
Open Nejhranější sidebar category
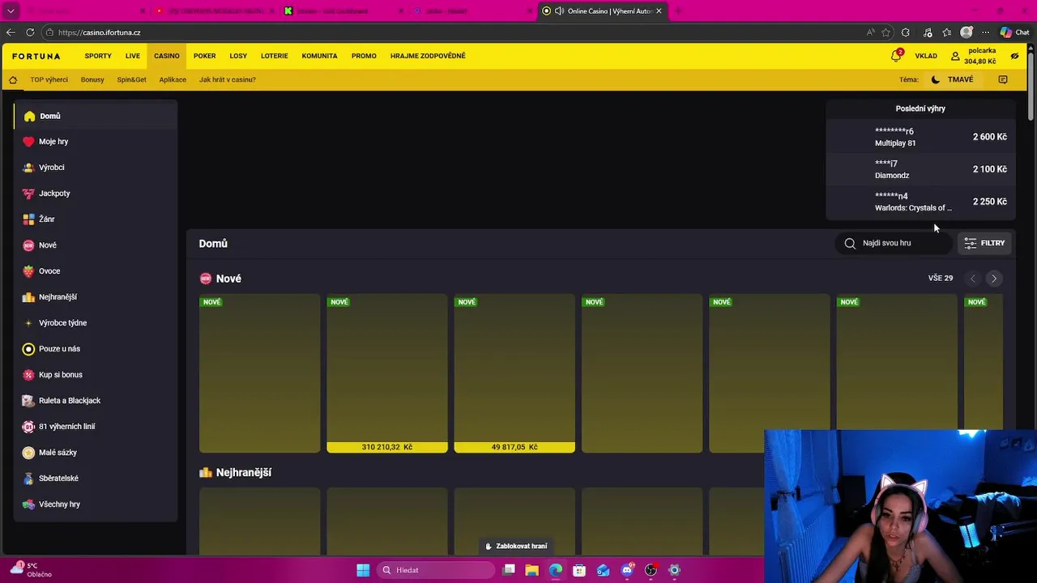[96, 297]
